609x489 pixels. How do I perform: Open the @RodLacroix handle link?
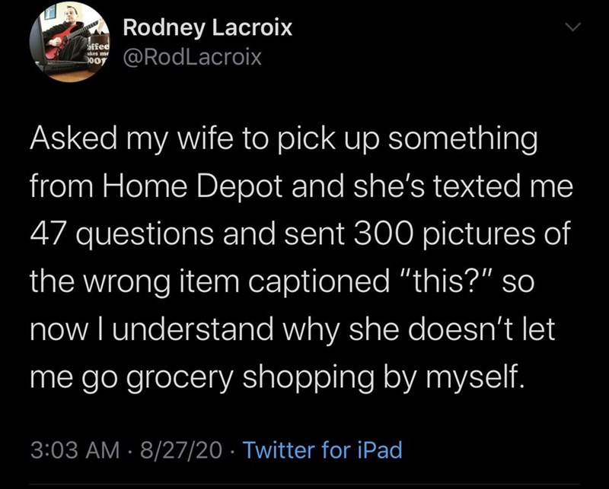pos(193,57)
